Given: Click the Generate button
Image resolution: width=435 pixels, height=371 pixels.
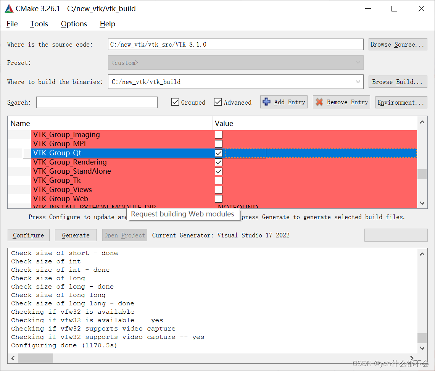Looking at the screenshot, I should click(76, 235).
